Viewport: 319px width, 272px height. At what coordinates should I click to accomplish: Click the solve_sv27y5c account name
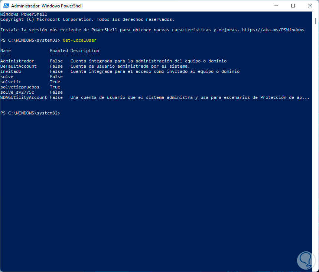(17, 92)
